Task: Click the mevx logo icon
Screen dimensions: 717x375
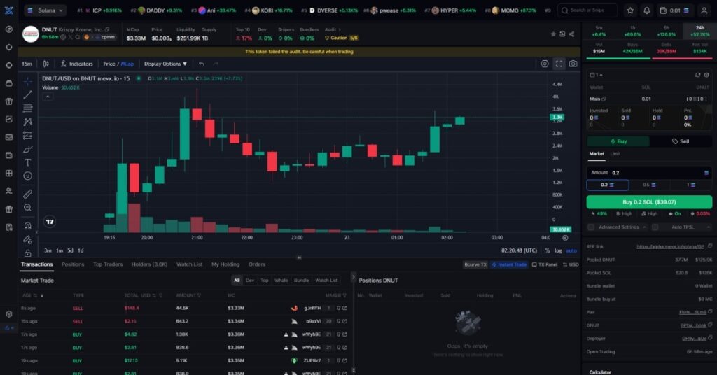Action: 8,10
